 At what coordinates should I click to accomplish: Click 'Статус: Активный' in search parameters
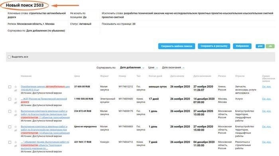coord(81,24)
